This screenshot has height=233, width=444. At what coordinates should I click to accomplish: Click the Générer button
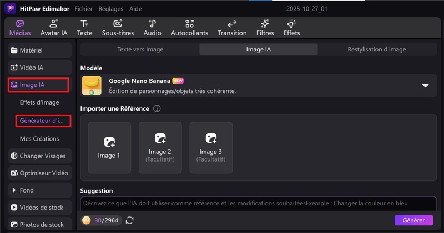click(413, 220)
